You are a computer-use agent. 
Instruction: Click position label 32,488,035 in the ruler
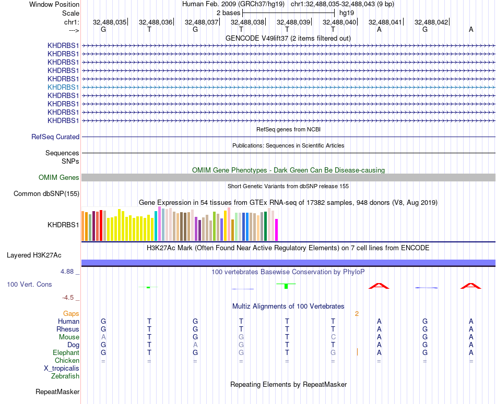pos(110,22)
